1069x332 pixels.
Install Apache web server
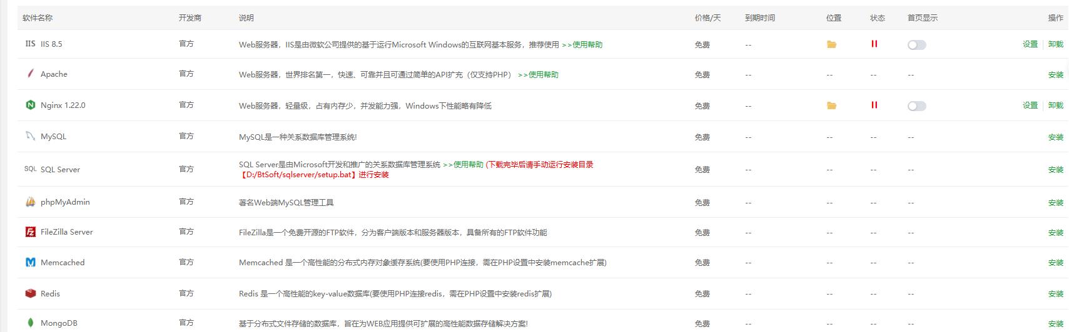pyautogui.click(x=1056, y=75)
